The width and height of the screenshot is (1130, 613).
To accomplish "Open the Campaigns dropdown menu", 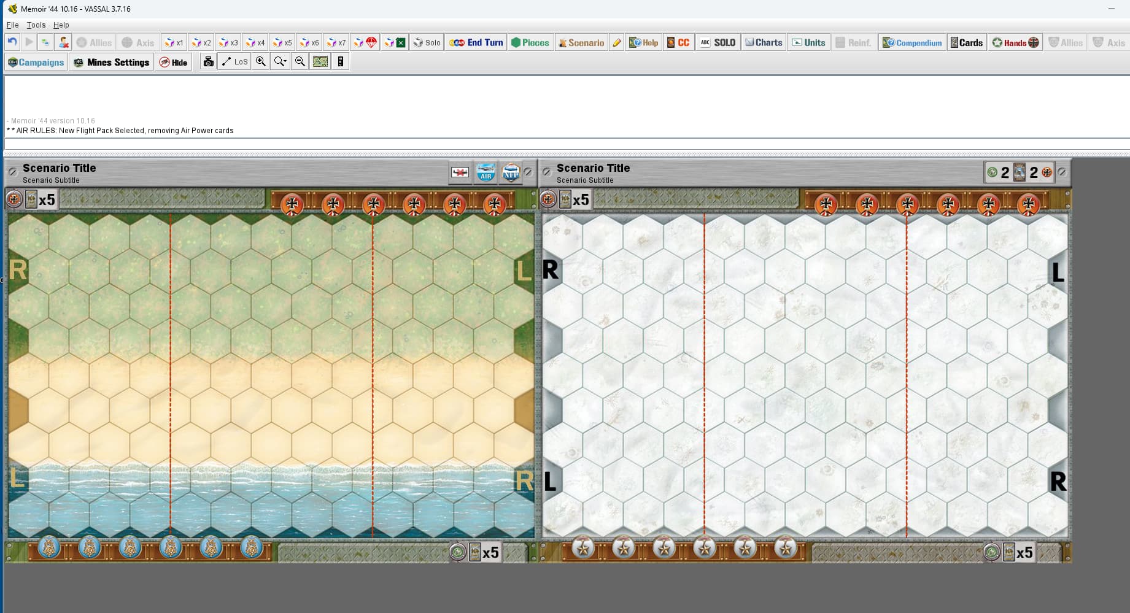I will click(x=36, y=62).
